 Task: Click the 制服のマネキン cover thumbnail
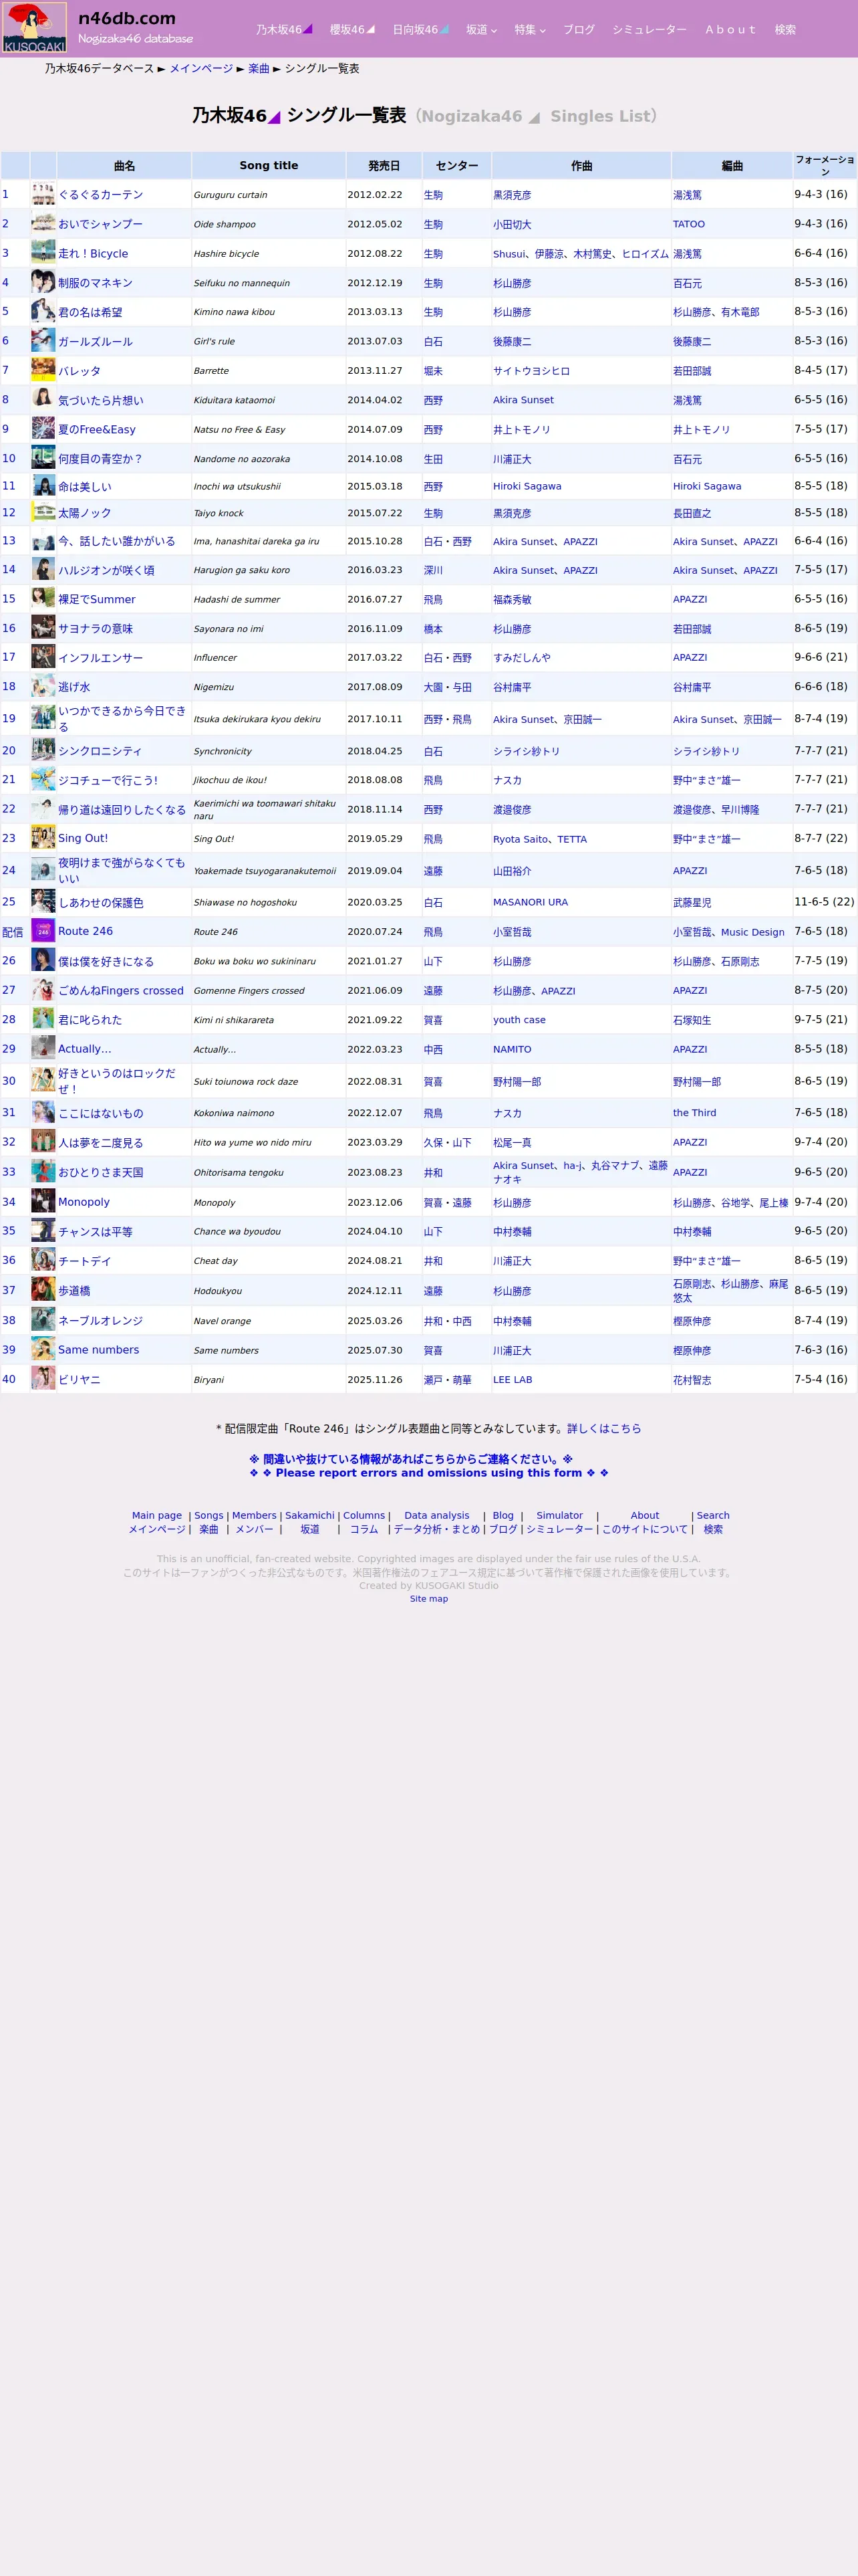tap(43, 282)
